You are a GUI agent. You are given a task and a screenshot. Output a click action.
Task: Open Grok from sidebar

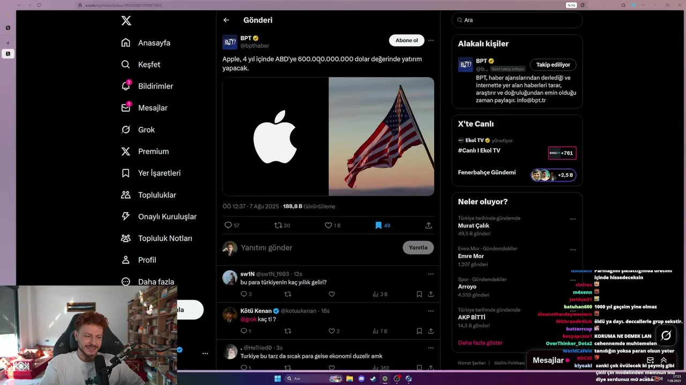[x=138, y=129]
